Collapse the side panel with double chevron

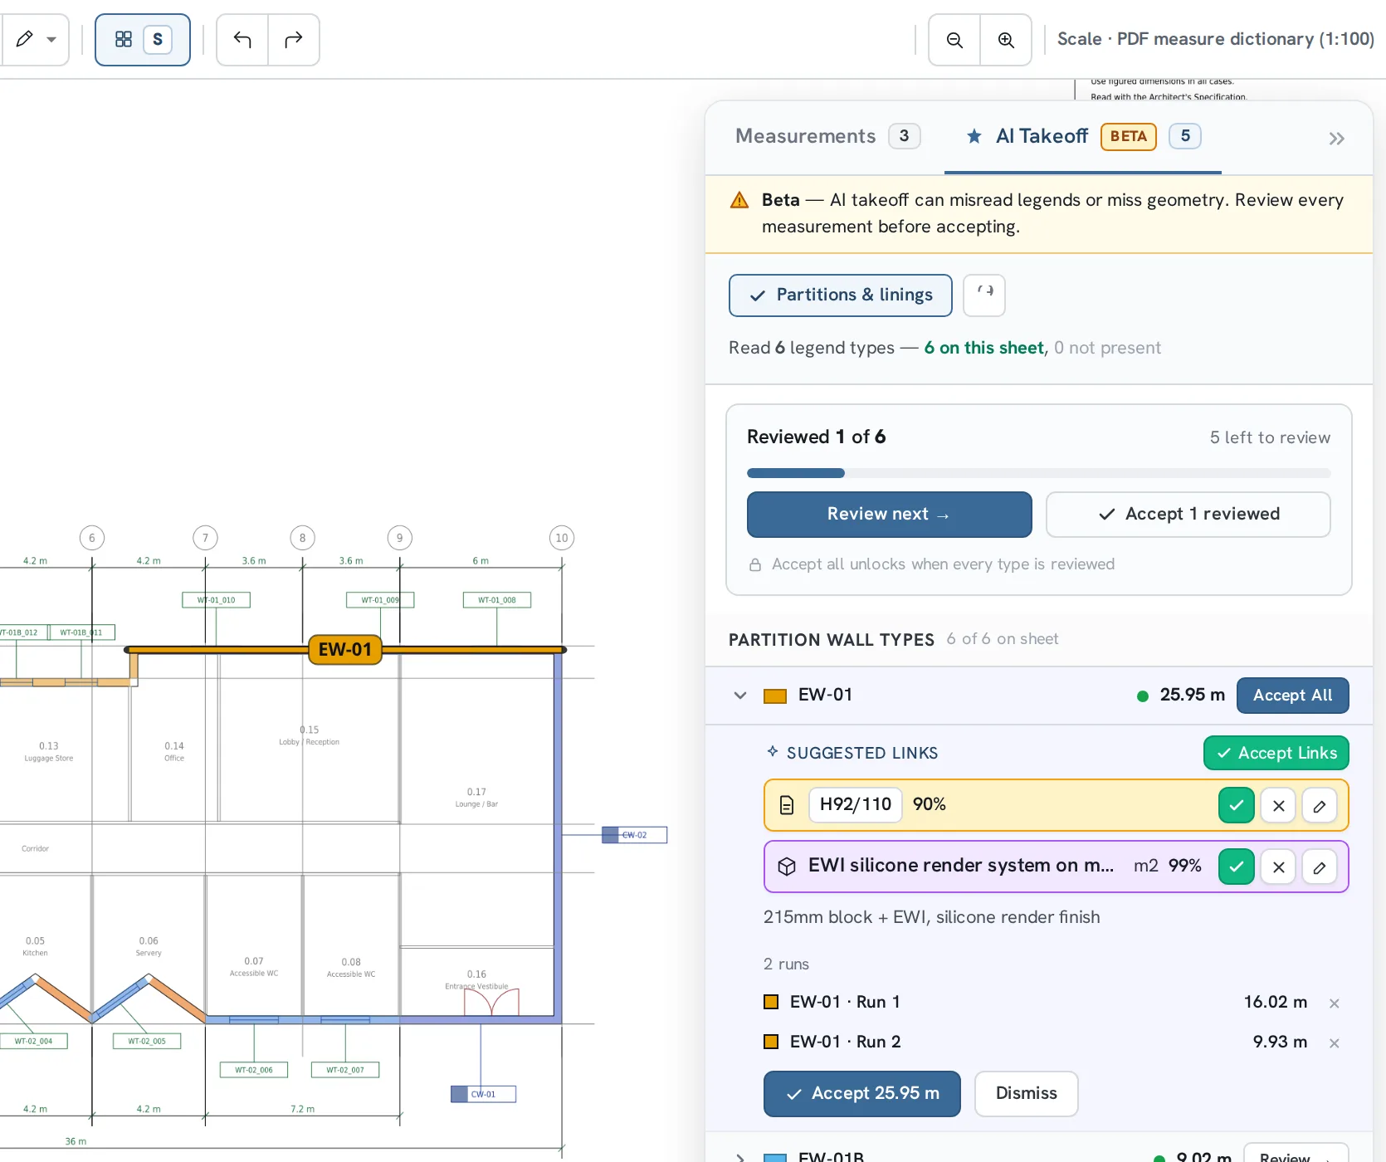(1336, 139)
